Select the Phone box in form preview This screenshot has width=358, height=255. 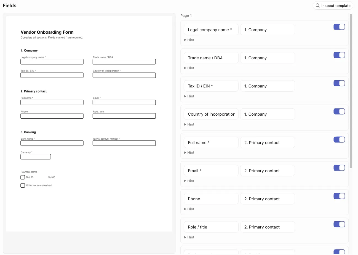click(x=52, y=116)
